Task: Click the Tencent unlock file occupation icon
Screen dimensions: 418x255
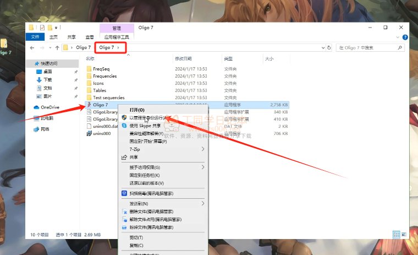Action: click(124, 220)
